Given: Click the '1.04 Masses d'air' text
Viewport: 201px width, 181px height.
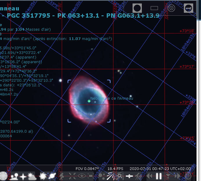Looking at the screenshot, I should 33,30.
